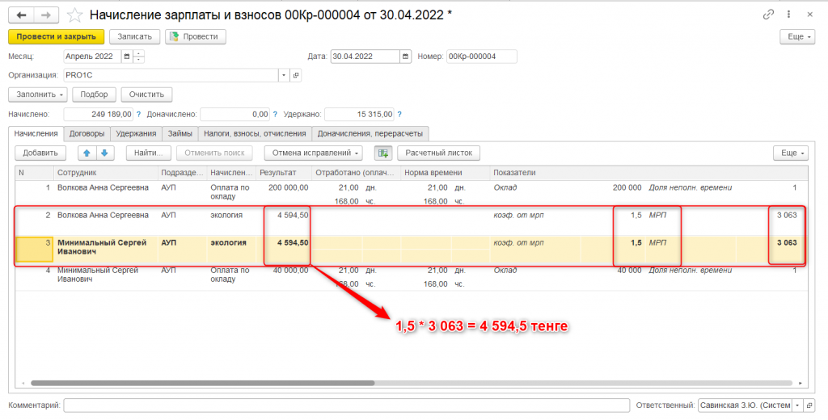The image size is (828, 420).
Task: Expand the Заполнить button menu
Action: [37, 94]
